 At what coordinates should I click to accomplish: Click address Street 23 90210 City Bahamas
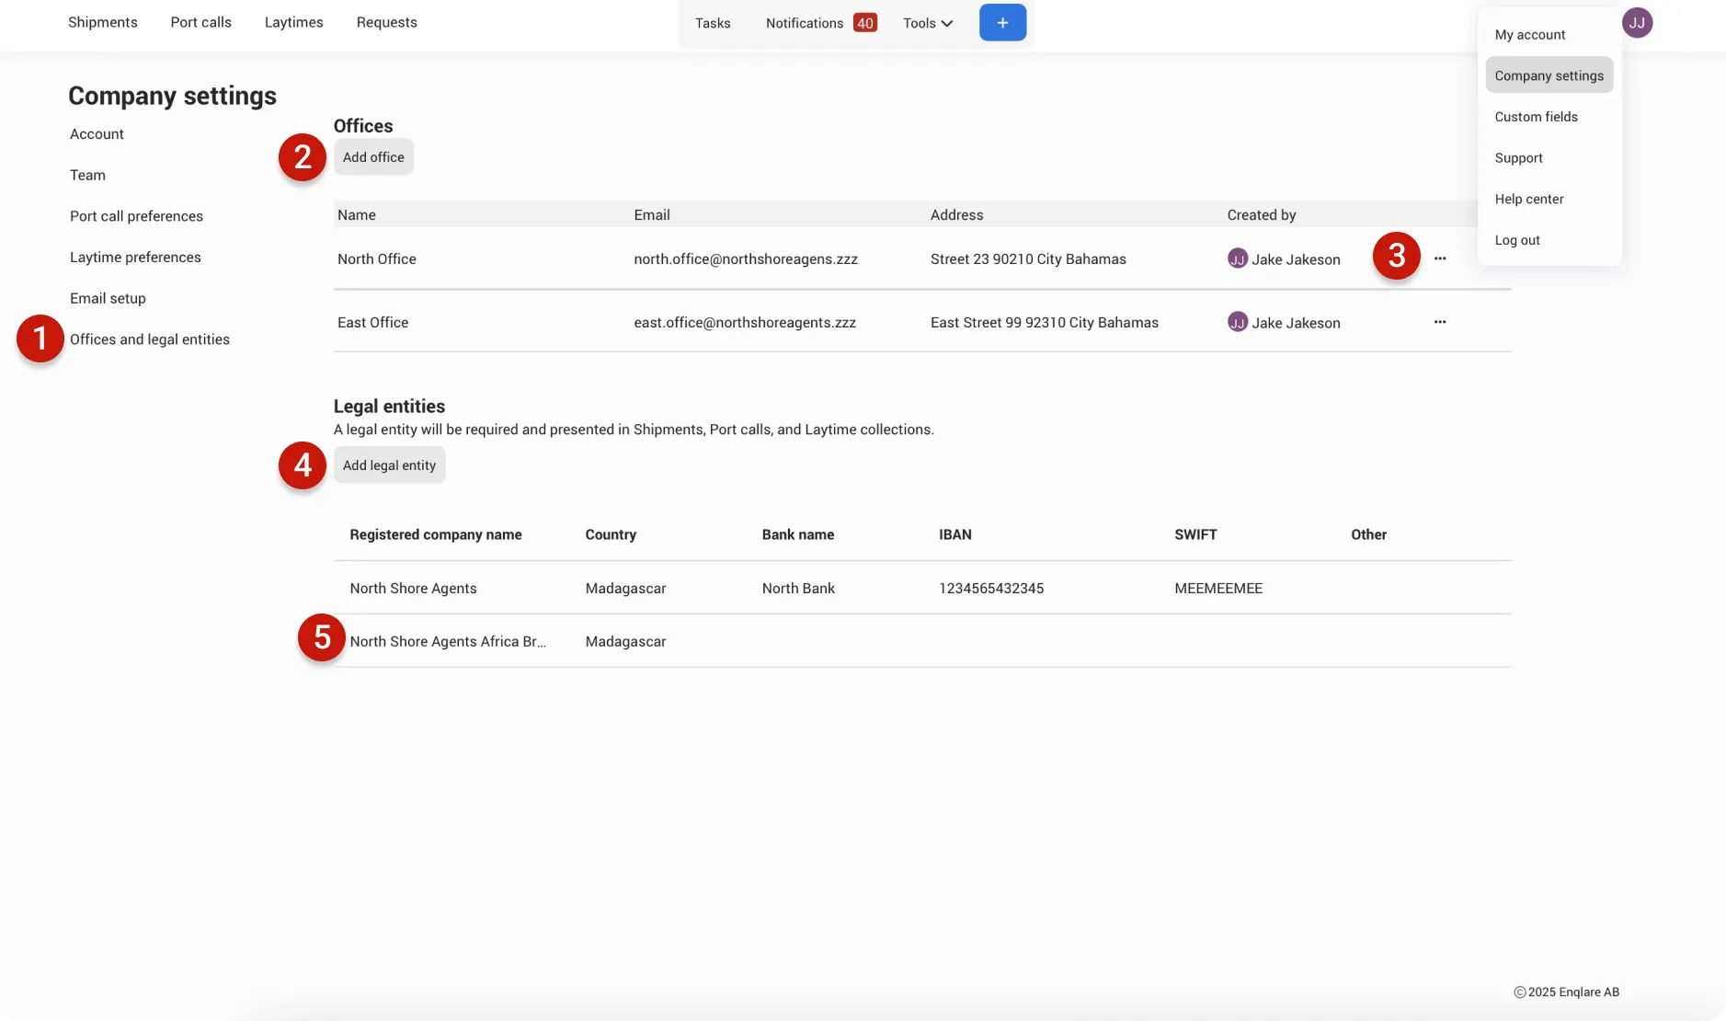coord(1028,259)
